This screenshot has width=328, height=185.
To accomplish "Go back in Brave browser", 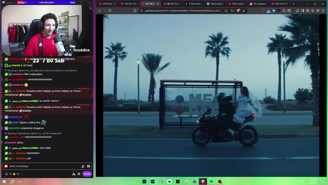I will coord(100,11).
